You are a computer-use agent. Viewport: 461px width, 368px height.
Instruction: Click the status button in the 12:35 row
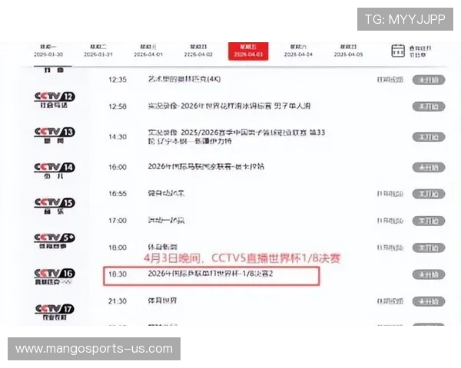click(429, 80)
